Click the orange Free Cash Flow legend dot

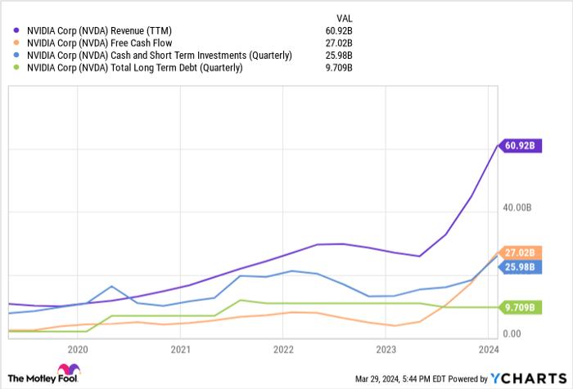click(16, 43)
